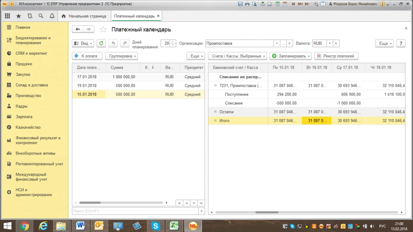This screenshot has height=232, width=413.
Task: Open the notifications bell icon
Action: point(52,16)
